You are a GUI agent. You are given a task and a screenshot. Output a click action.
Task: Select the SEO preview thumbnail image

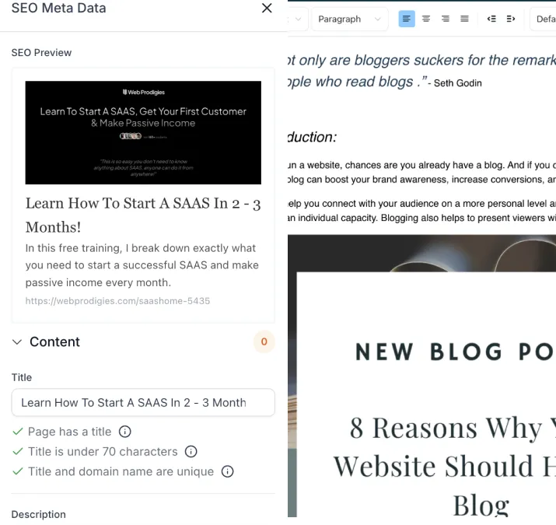click(x=143, y=133)
